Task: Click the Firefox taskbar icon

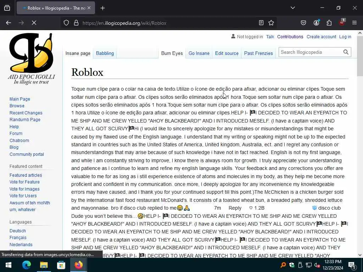Action: pos(78,265)
